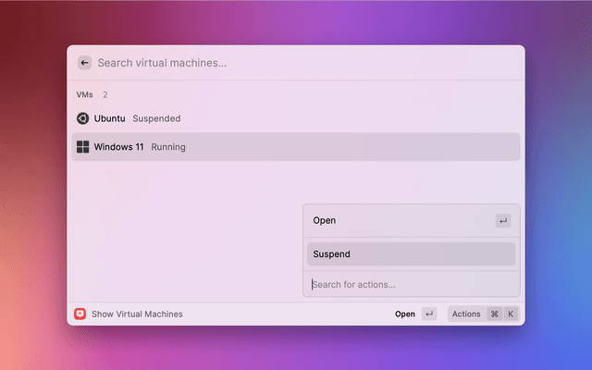Click the Running status of Windows 11
Viewport: 592px width, 370px height.
168,146
